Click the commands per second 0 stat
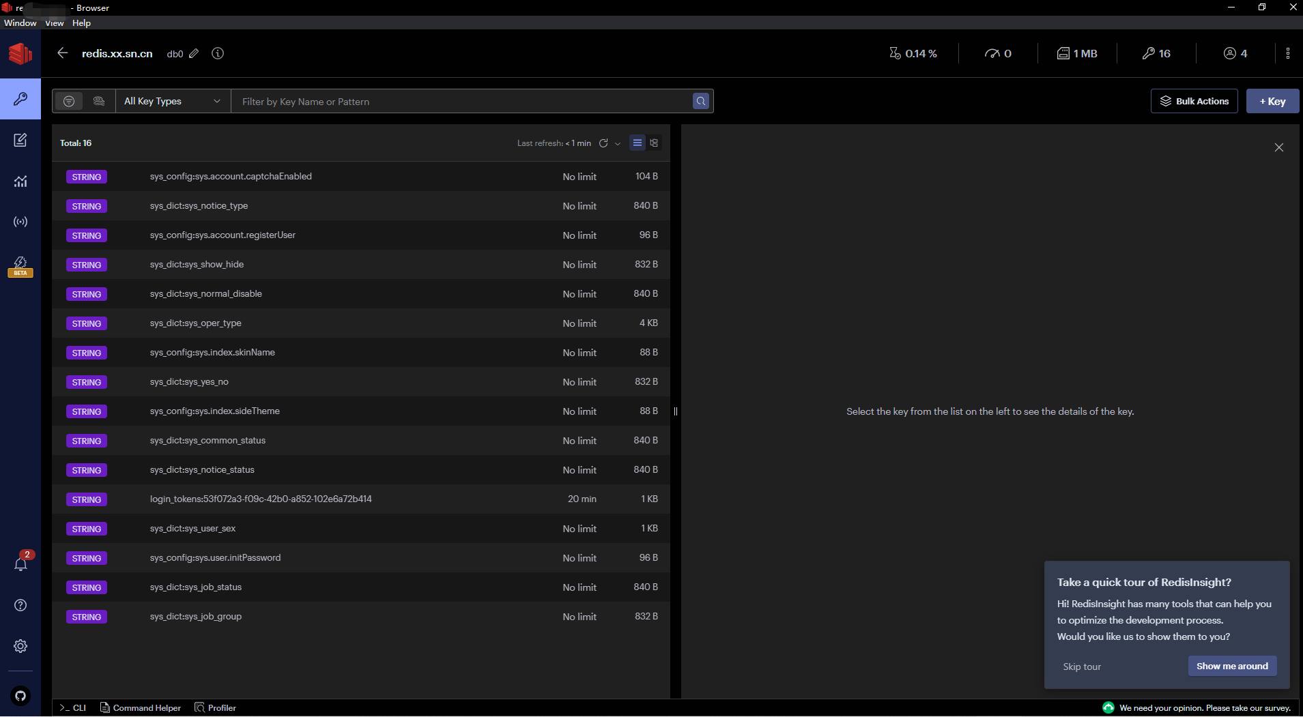Image resolution: width=1303 pixels, height=717 pixels. pos(998,53)
